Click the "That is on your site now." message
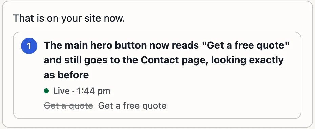The height and width of the screenshot is (129, 315). click(69, 18)
